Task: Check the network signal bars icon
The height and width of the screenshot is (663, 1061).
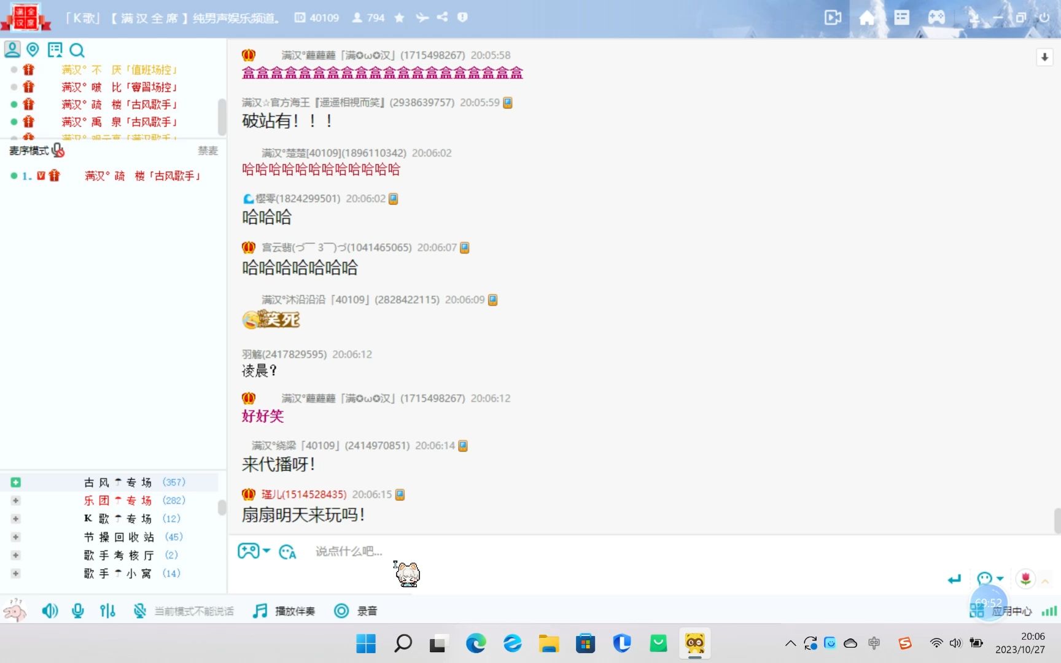Action: coord(1049,611)
